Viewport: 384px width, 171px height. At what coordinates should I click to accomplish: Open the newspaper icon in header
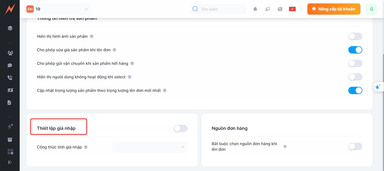click(x=280, y=9)
